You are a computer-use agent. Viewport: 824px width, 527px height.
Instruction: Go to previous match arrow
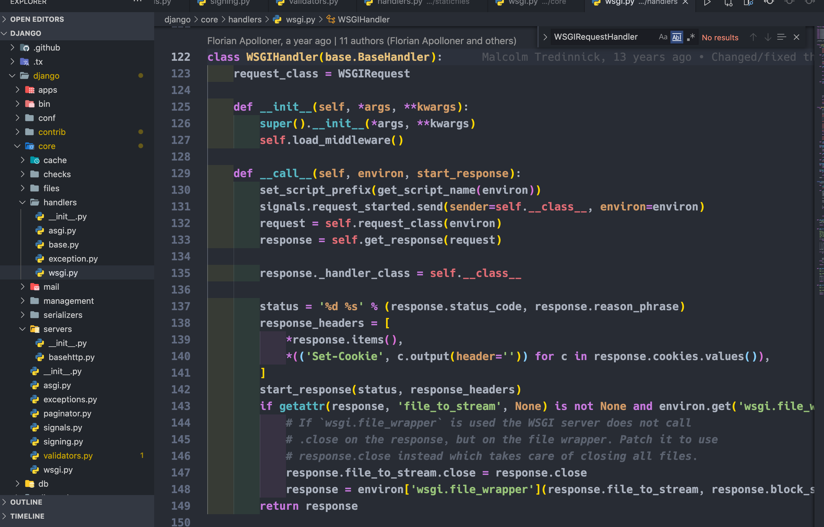click(x=753, y=37)
